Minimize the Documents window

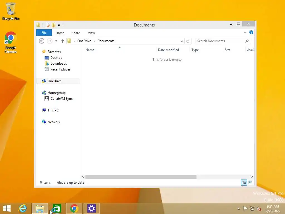231,24
